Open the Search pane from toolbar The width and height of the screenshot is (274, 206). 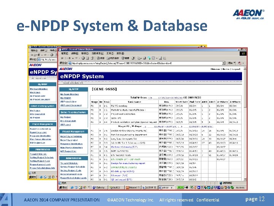[x=100, y=58]
